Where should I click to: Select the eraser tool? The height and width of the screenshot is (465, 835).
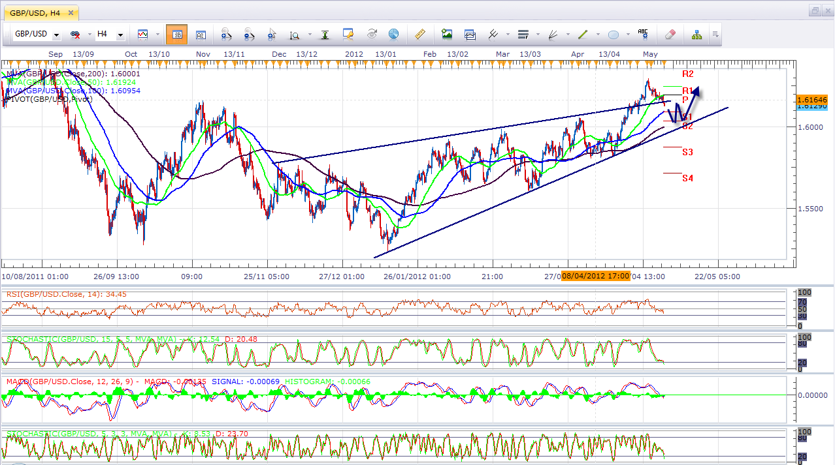[x=670, y=34]
